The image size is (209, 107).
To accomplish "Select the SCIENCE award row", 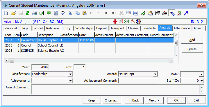I will [x=89, y=51].
